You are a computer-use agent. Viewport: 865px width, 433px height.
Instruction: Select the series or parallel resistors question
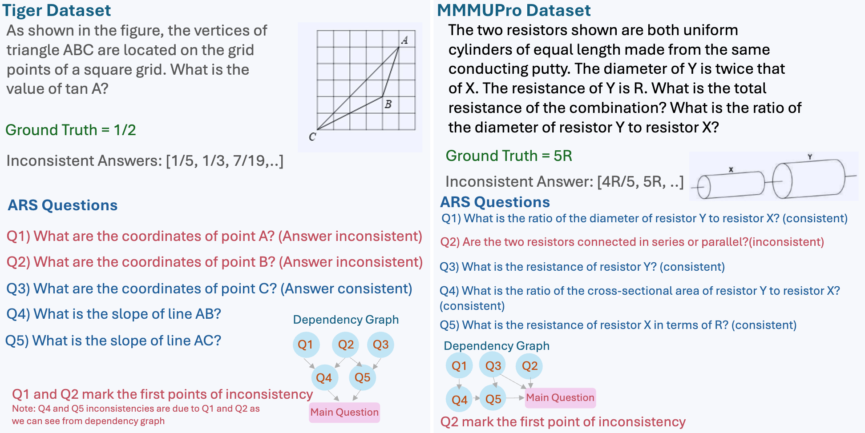click(632, 242)
